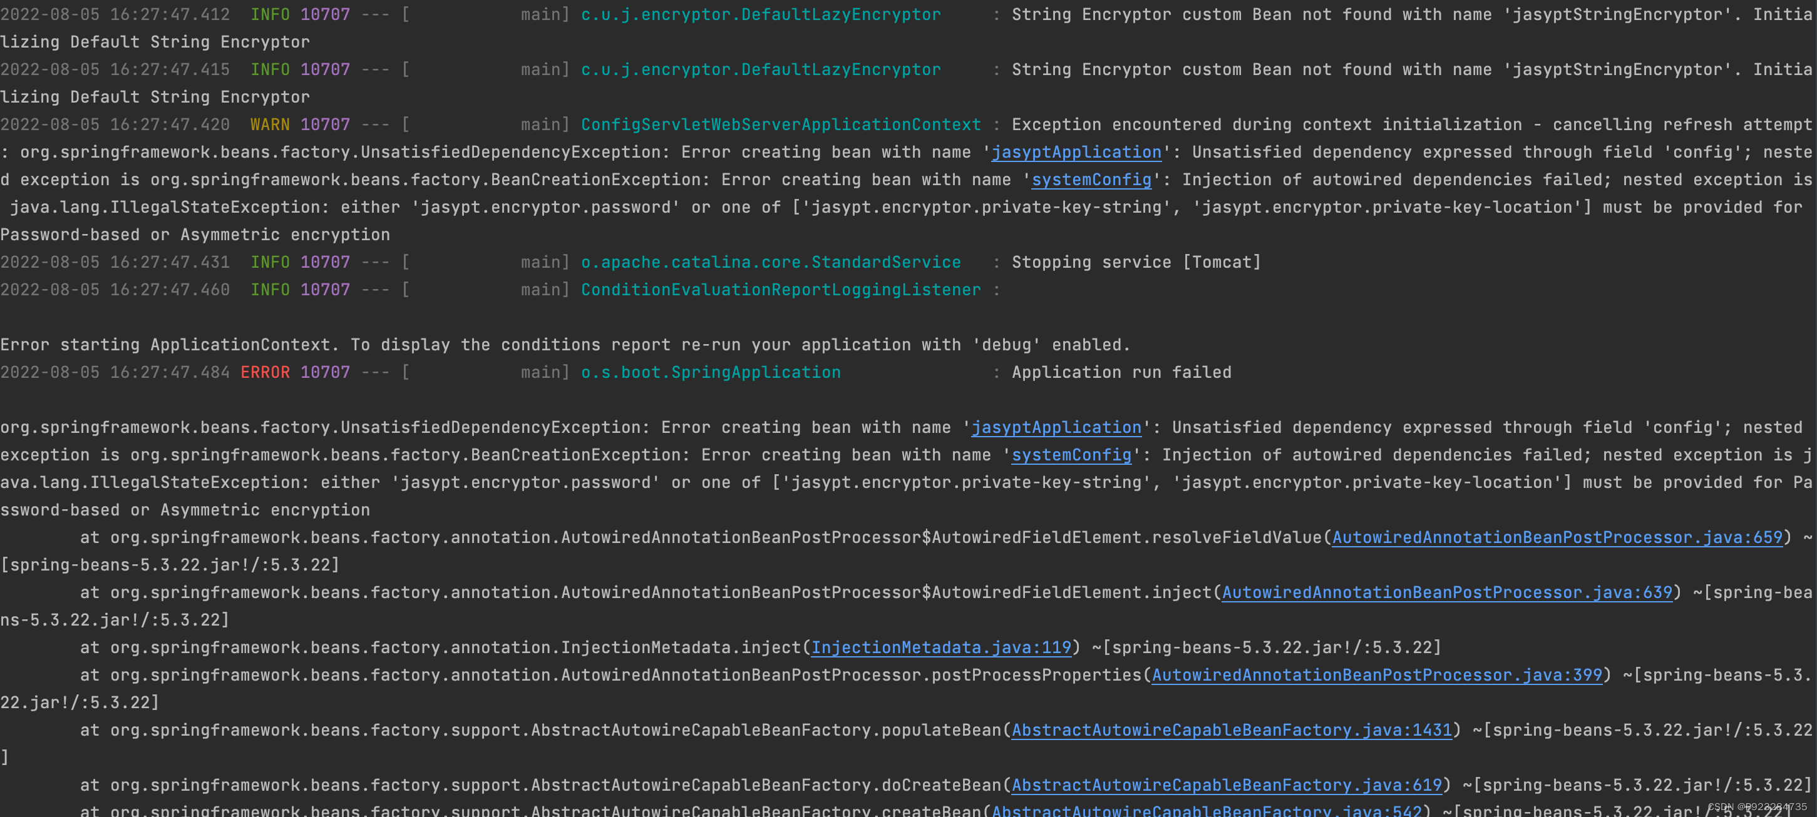Open AbstractAutowireCapableBeanFactory.java:1431 link
Screen dimensions: 1817x817
(1232, 729)
